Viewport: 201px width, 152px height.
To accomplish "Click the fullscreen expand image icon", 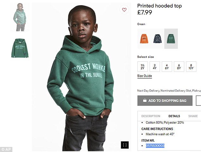I will point(125,145).
